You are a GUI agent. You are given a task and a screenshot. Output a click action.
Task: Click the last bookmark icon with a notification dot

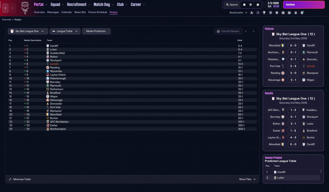(x=302, y=13)
